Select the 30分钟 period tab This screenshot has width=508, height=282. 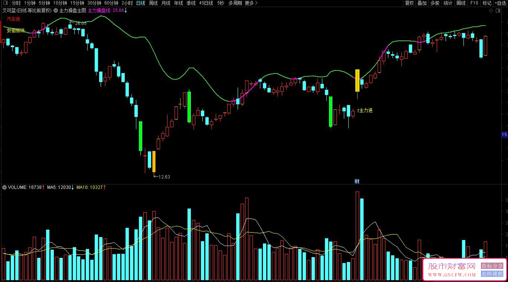point(94,3)
